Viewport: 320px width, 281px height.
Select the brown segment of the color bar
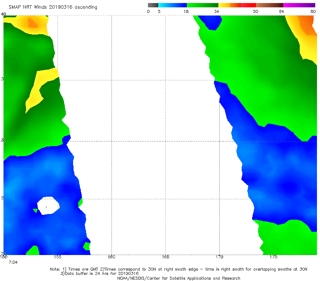coord(269,5)
